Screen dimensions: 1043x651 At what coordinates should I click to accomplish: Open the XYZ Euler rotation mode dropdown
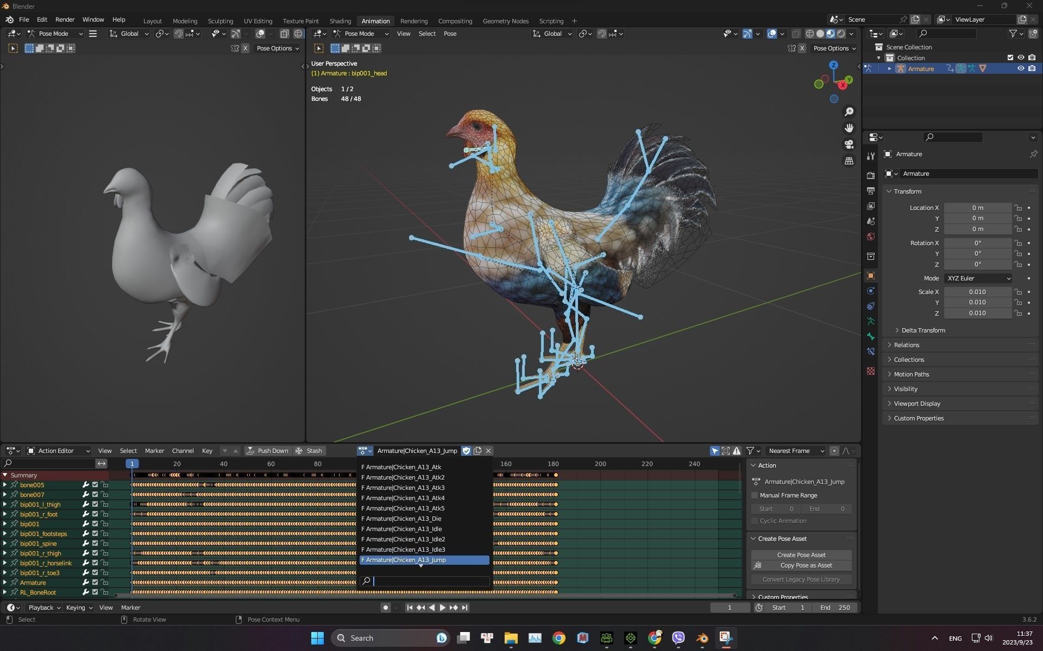(978, 278)
